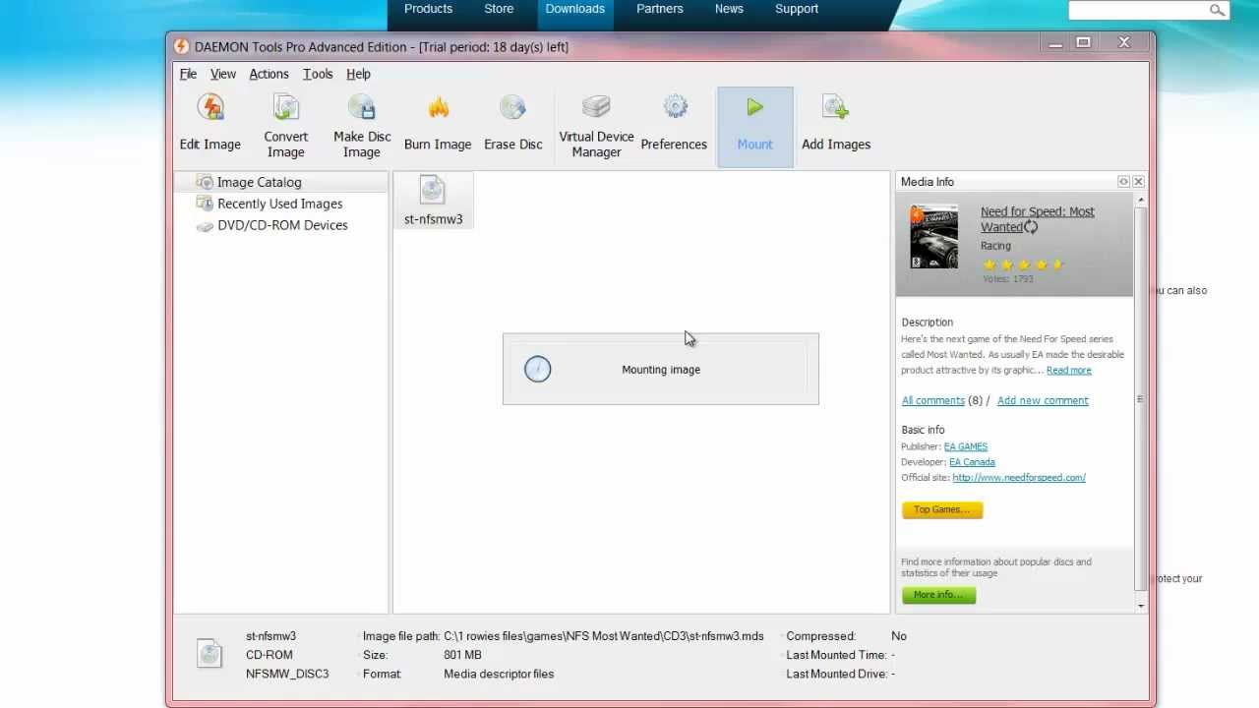Select Make Disc Image tool
This screenshot has height=708, width=1259.
point(362,125)
